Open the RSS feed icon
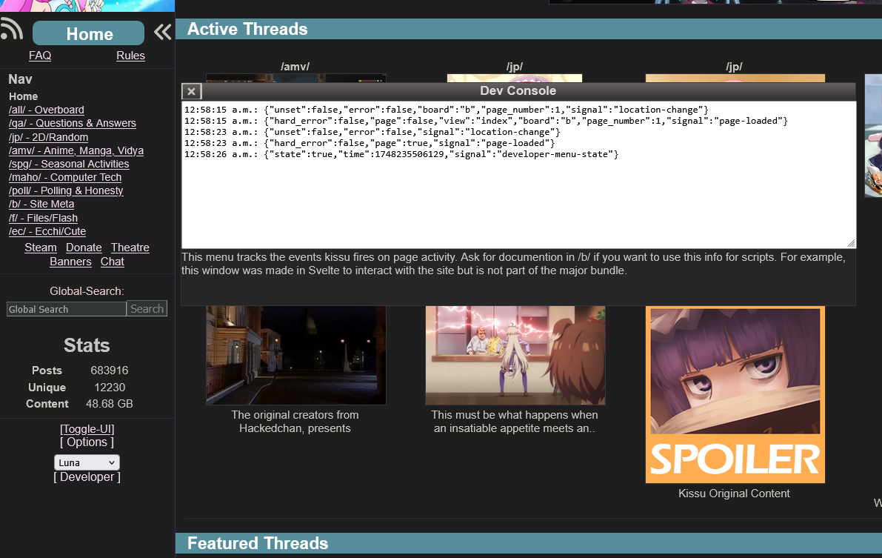The height and width of the screenshot is (558, 882). [x=11, y=30]
